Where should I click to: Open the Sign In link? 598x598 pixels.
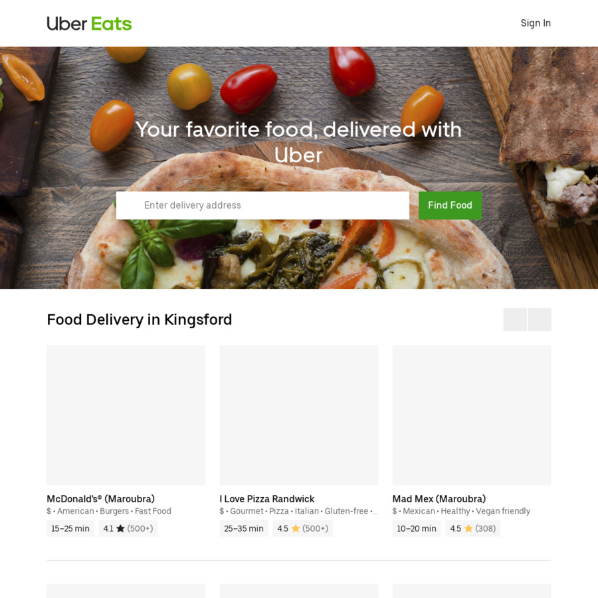coord(536,23)
